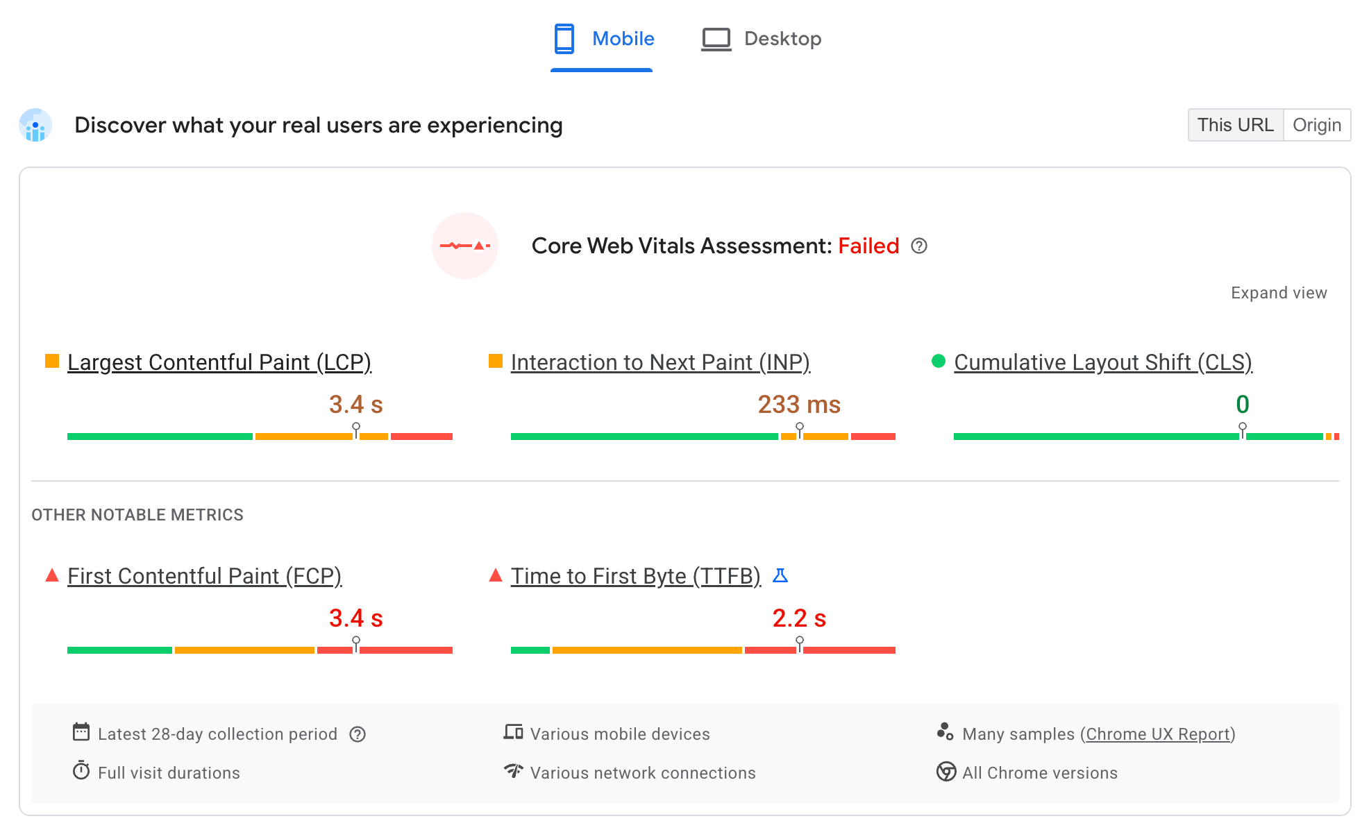This screenshot has width=1369, height=830.
Task: Click the 28-day collection period help icon
Action: (364, 734)
